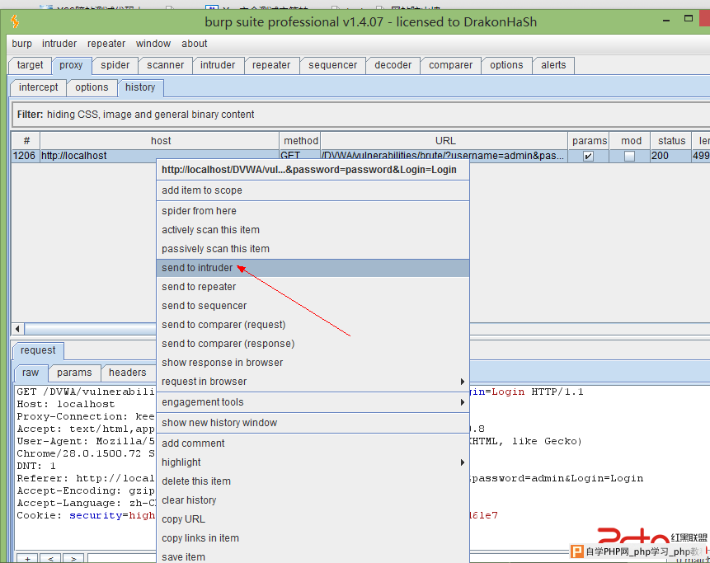Switch to the spider tab
The height and width of the screenshot is (563, 710).
click(115, 65)
